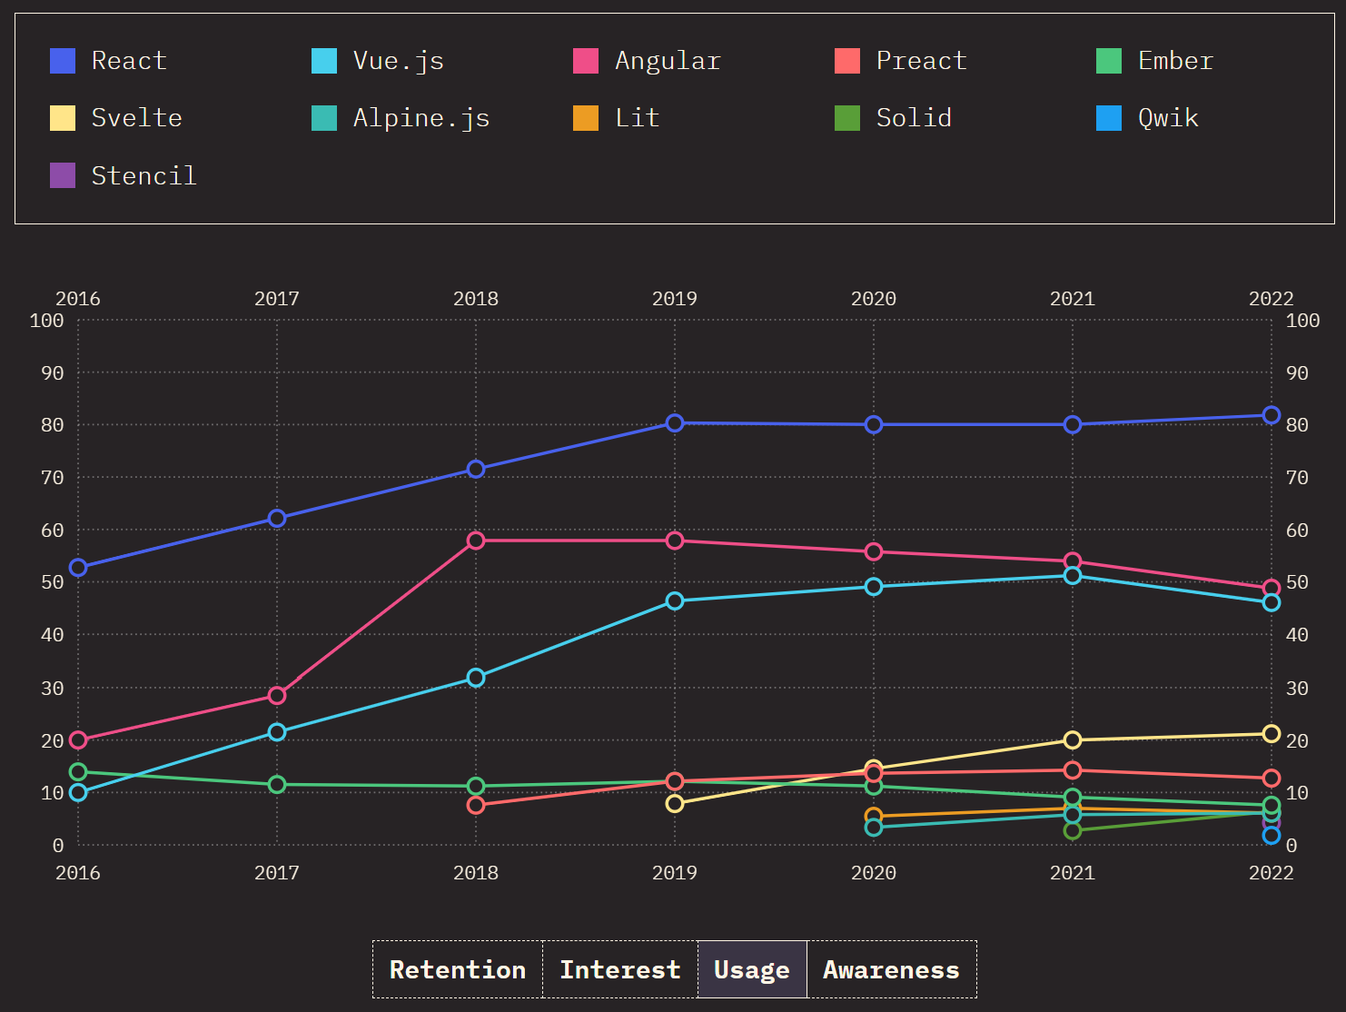Click React's 2022 data point
The width and height of the screenshot is (1346, 1012).
click(1272, 415)
